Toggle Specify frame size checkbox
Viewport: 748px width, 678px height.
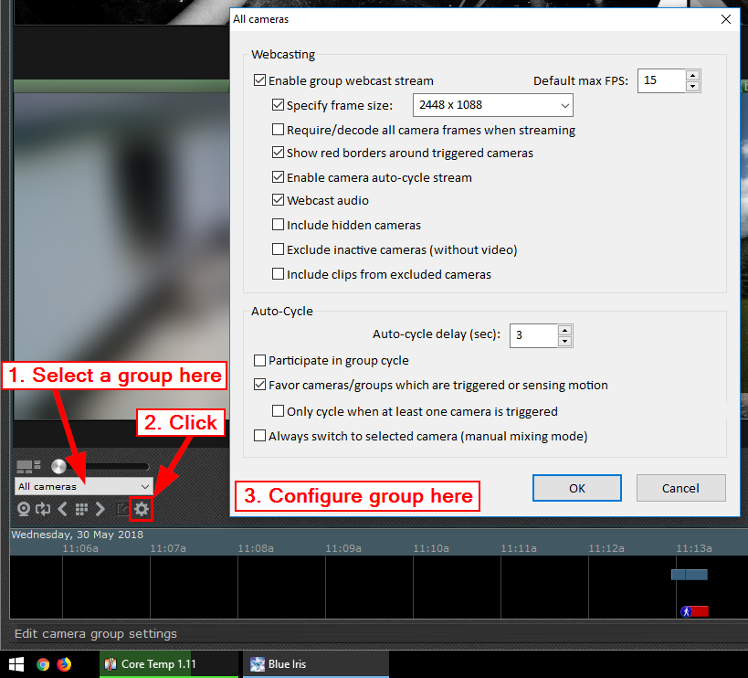point(278,104)
